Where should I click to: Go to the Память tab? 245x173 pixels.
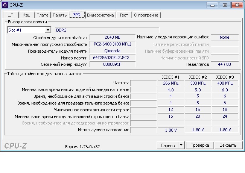(x=60, y=15)
